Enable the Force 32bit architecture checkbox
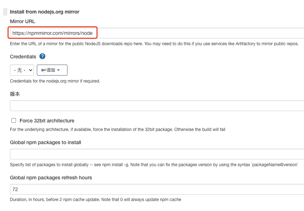Image resolution: width=304 pixels, height=211 pixels. 14,121
